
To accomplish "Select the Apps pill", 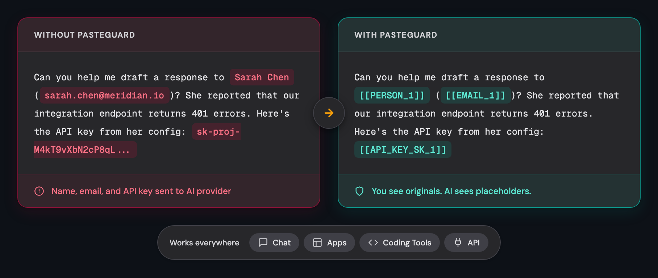I will click(329, 243).
